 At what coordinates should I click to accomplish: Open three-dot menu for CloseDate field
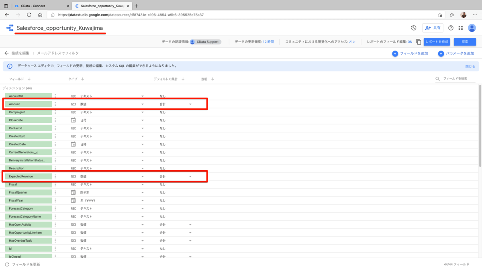tap(55, 120)
